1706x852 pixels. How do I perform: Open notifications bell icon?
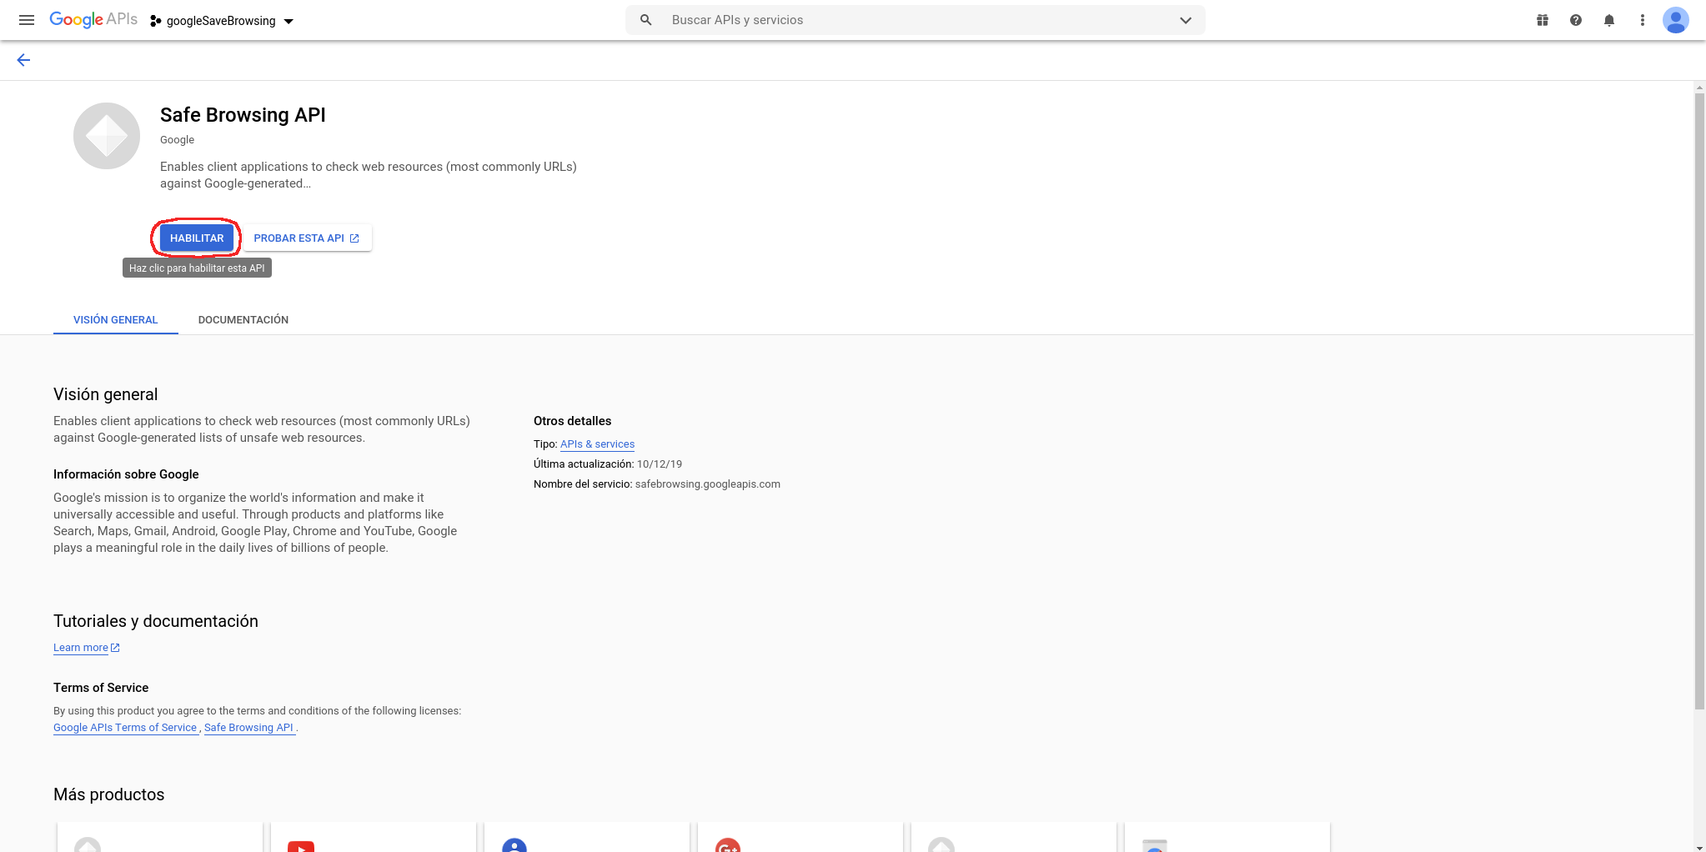1608,20
